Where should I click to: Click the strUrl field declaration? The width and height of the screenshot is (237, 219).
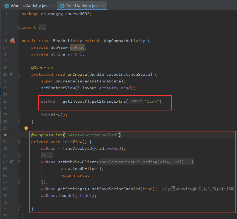pyautogui.click(x=75, y=54)
